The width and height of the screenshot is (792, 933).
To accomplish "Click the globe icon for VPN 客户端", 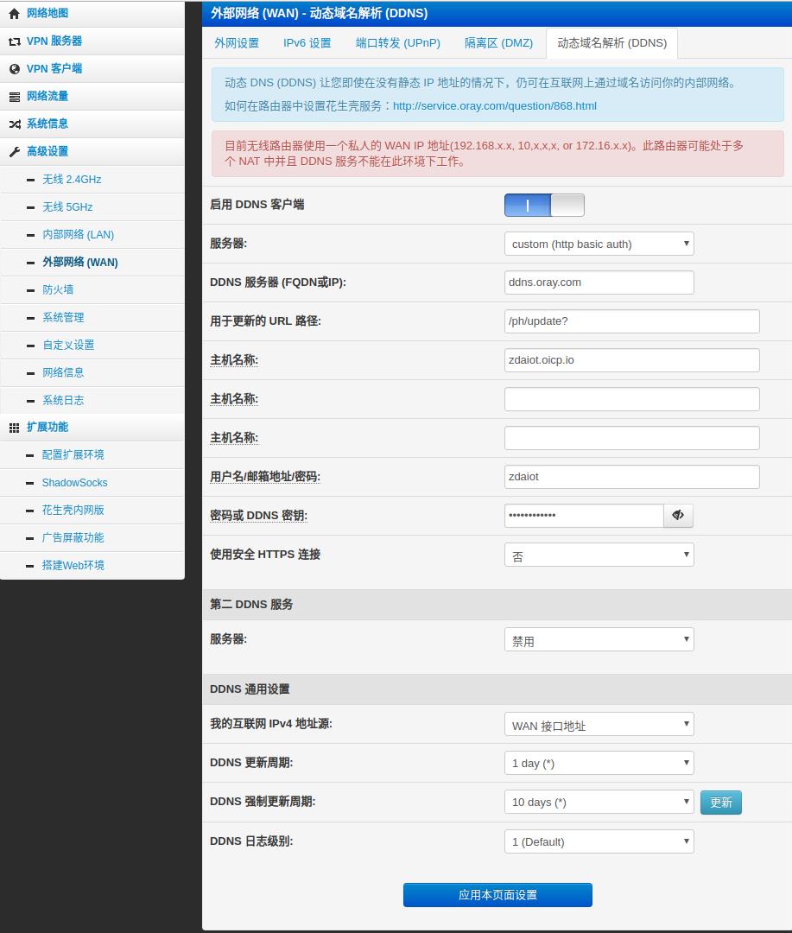I will pos(14,69).
